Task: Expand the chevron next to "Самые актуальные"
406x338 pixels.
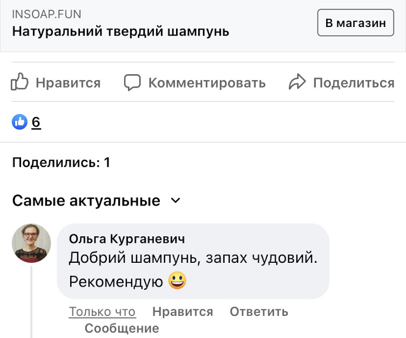Action: 175,201
